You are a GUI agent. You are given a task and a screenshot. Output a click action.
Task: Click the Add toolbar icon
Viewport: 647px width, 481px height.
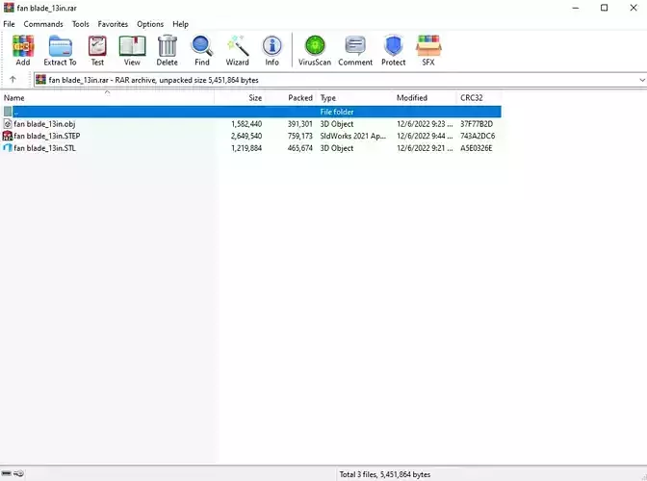23,50
